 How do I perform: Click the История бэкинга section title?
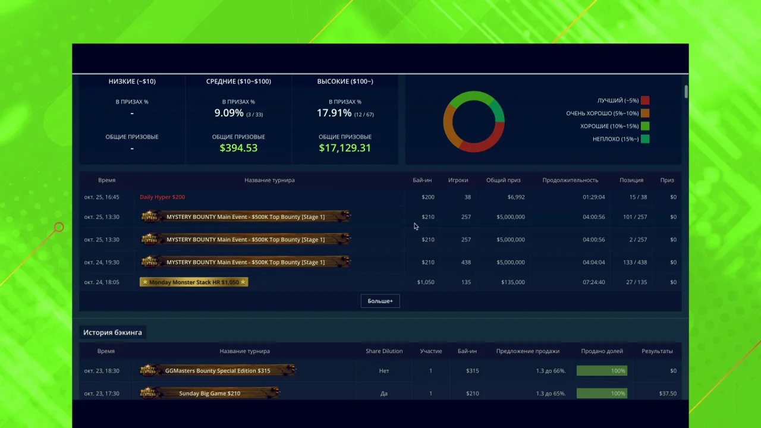pos(112,332)
